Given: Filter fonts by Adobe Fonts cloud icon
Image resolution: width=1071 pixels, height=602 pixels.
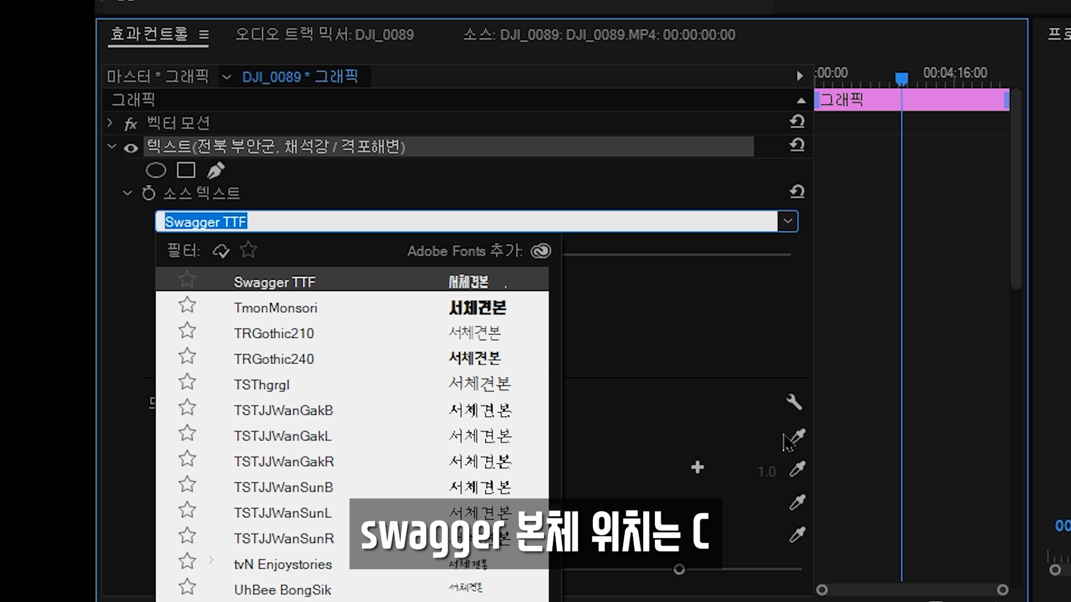Looking at the screenshot, I should pyautogui.click(x=221, y=251).
